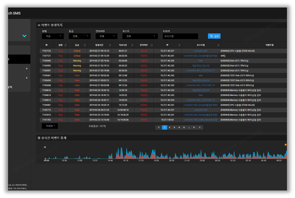Go to page 4 in pagination
The height and width of the screenshot is (198, 295).
pyautogui.click(x=179, y=127)
